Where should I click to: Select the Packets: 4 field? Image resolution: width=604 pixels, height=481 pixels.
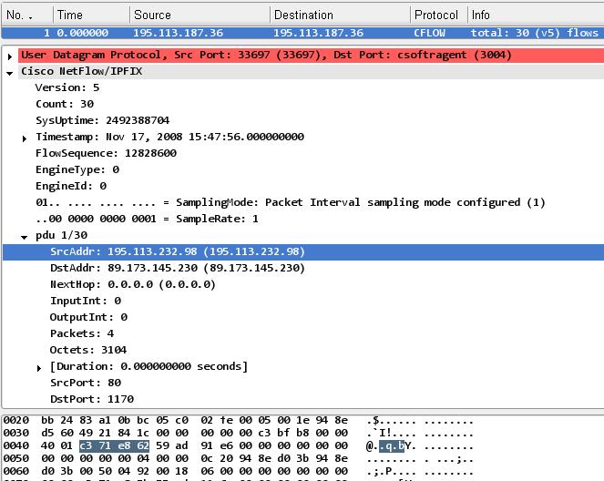click(82, 333)
